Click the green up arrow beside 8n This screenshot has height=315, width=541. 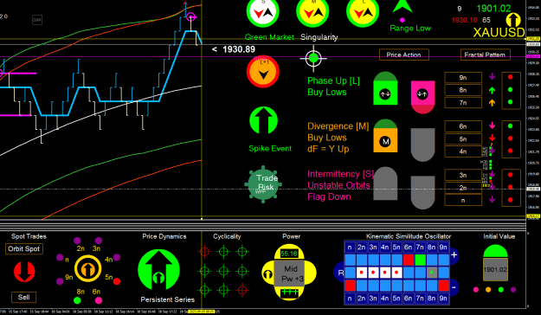click(x=492, y=90)
